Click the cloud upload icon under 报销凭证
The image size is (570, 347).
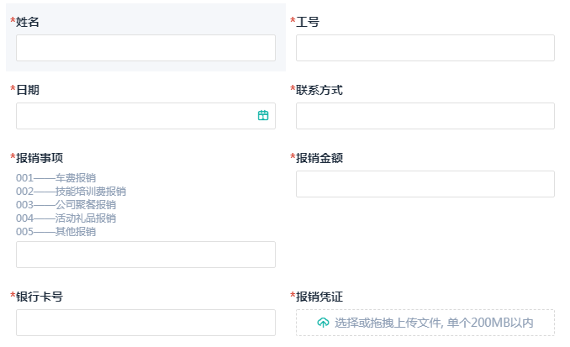pyautogui.click(x=323, y=323)
